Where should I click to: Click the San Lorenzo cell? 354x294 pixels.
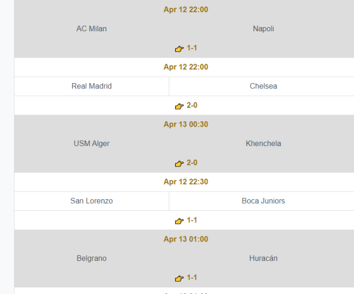pos(91,201)
